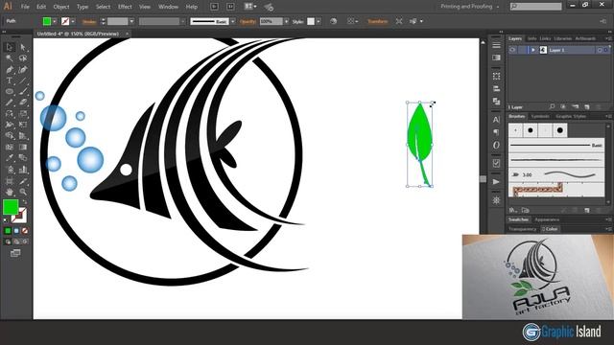Open the Arrange Documents dropdown
This screenshot has width=614, height=345.
[250, 7]
